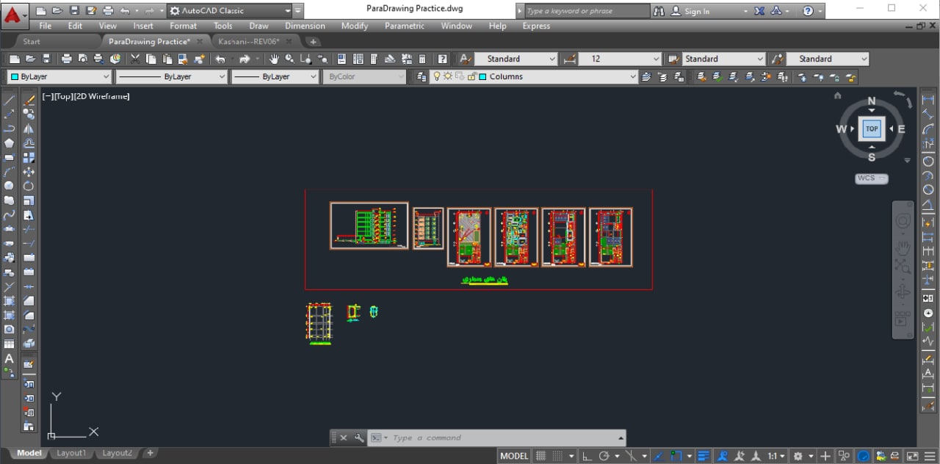Select the Rotate modify tool
940x464 pixels.
point(29,186)
